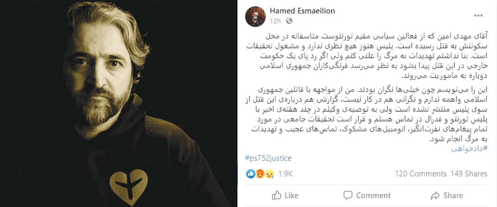Click the speech bubble icon beside Comment
Viewport: 497px width, 207px height.
(x=348, y=195)
